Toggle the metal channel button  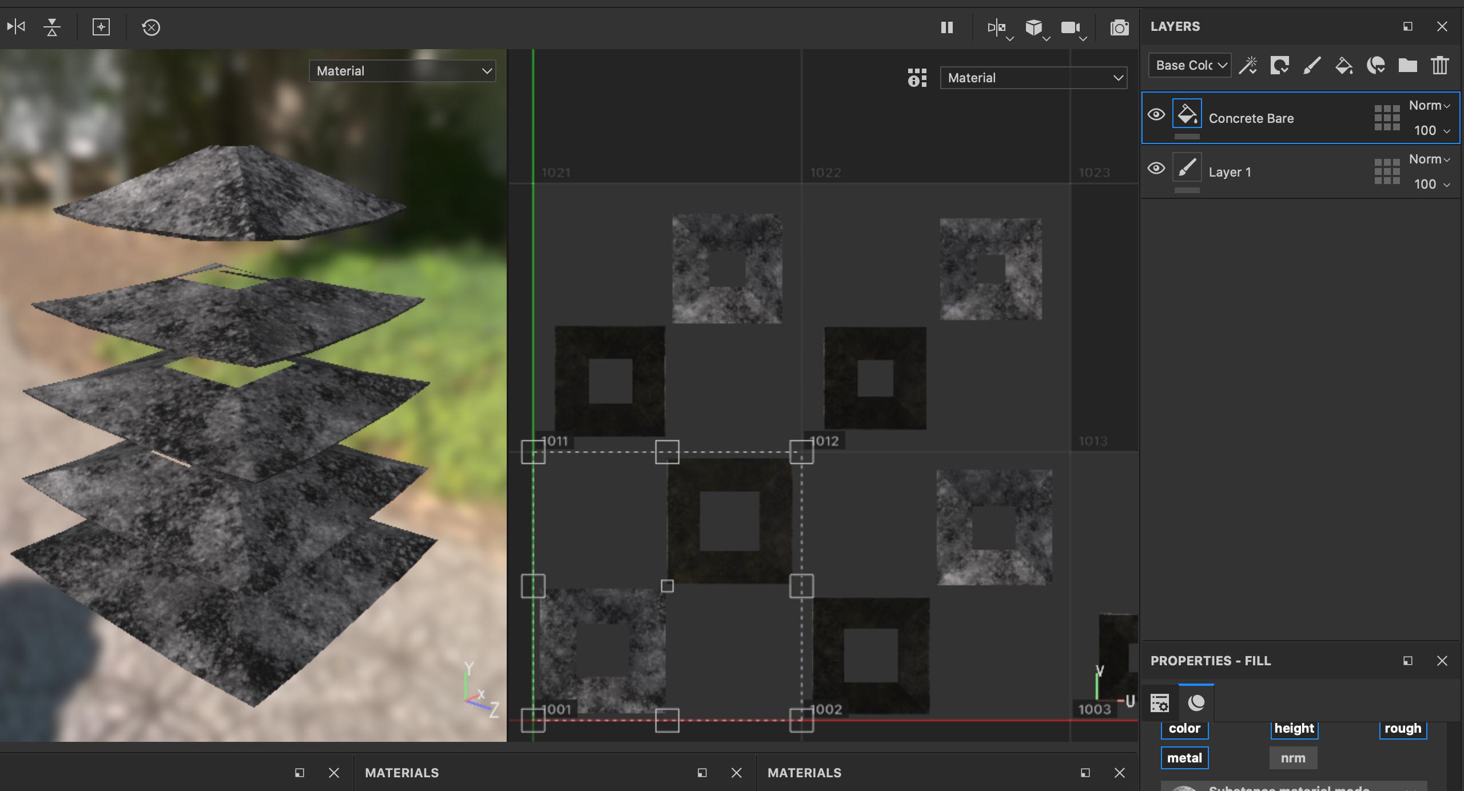1184,758
